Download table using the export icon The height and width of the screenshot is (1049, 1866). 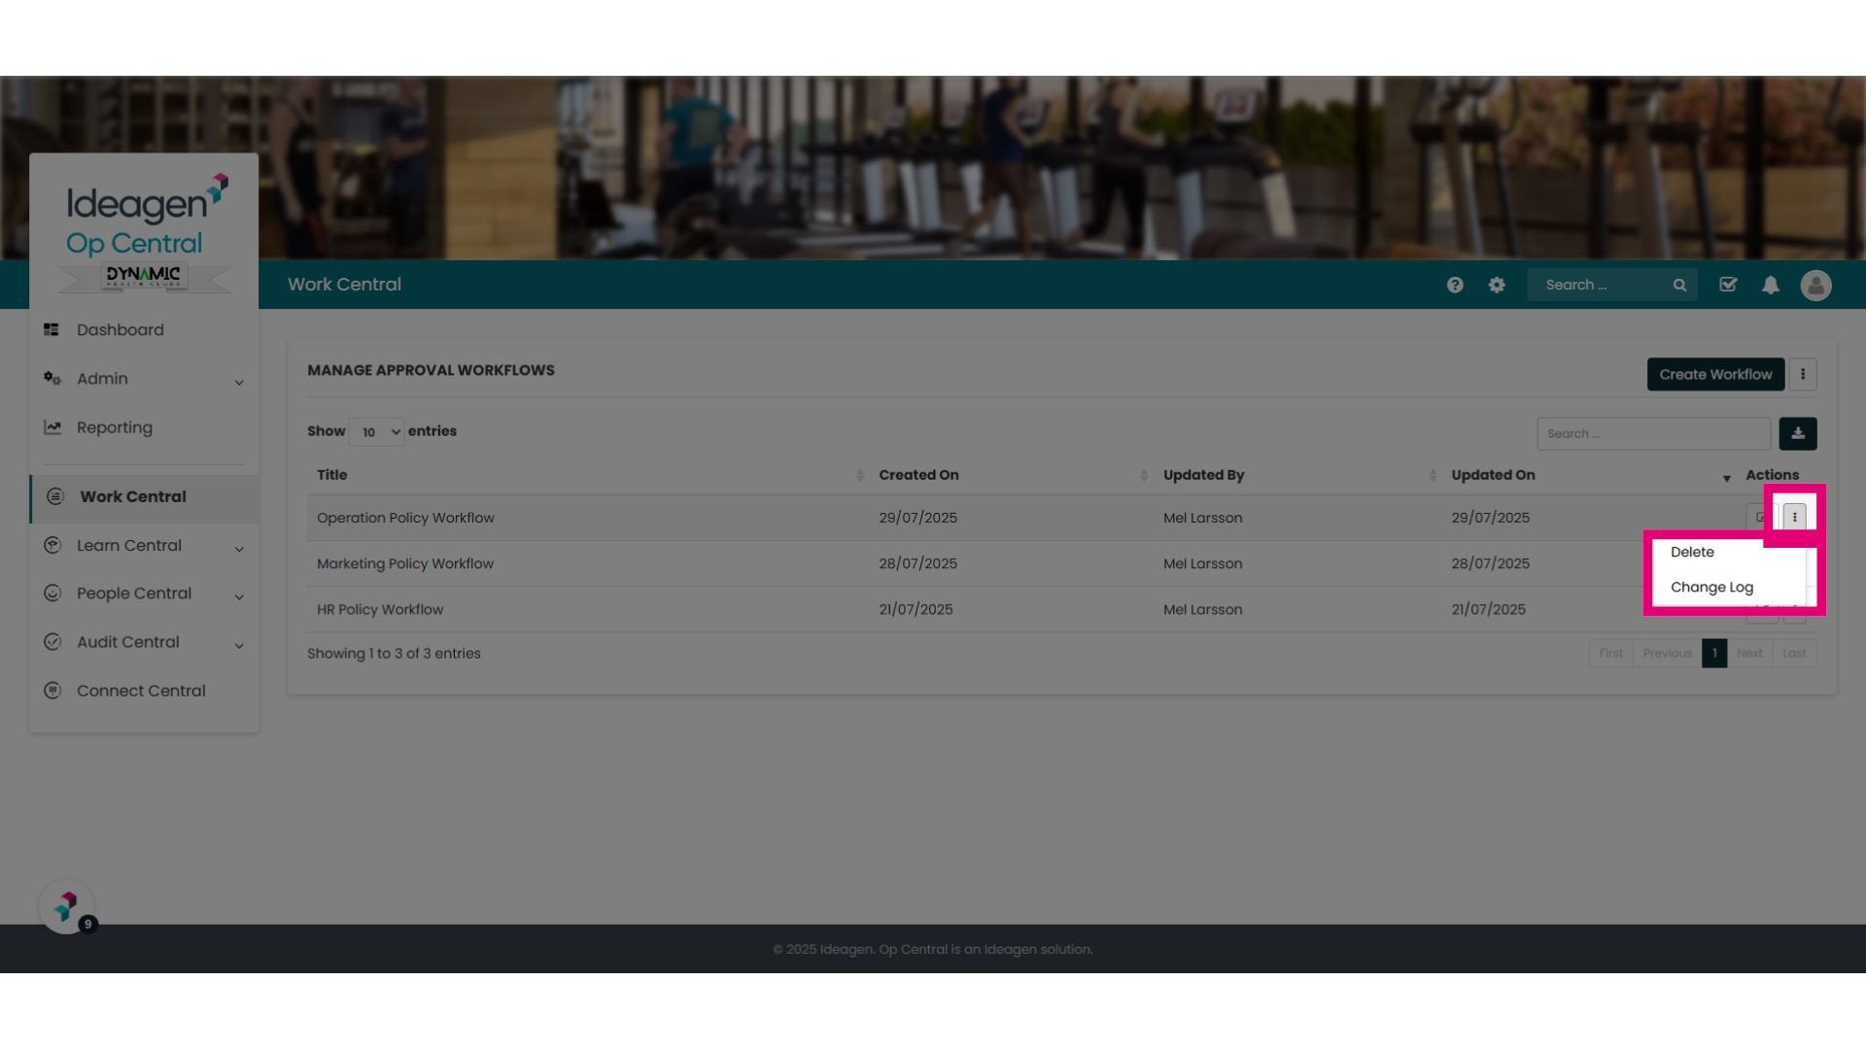coord(1798,433)
